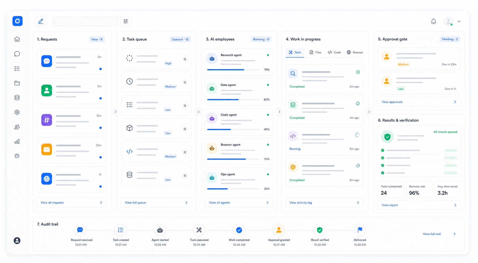Click Ops agent 32% progress bar

(x=233, y=189)
